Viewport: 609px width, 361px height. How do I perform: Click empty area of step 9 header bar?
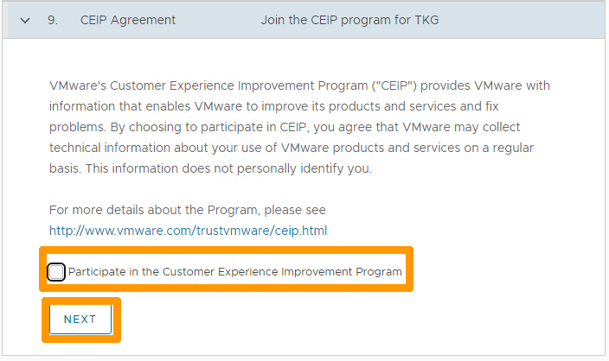tap(521, 20)
